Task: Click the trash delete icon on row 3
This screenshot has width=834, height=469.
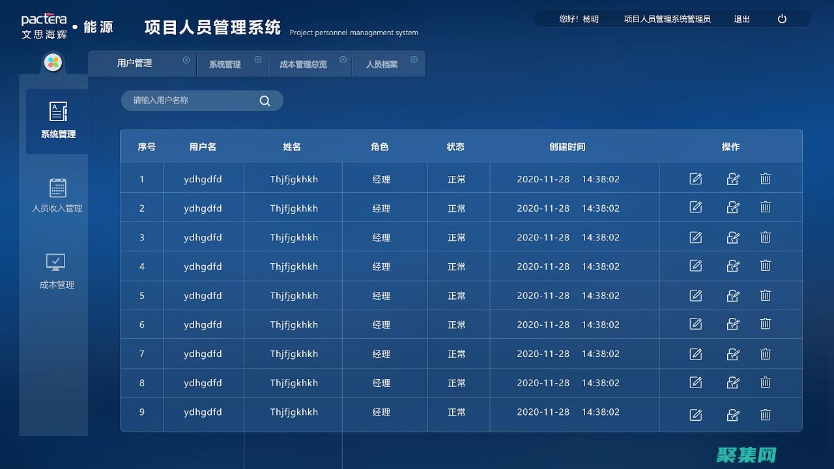Action: click(x=765, y=236)
